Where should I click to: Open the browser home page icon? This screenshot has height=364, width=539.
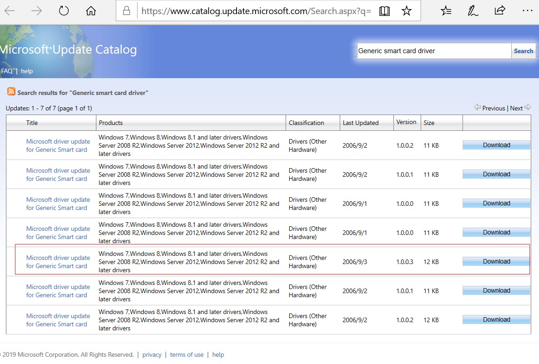click(x=91, y=11)
